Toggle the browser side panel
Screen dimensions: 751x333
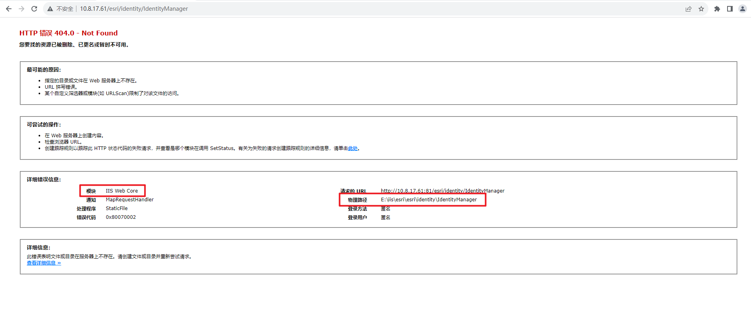[x=730, y=9]
